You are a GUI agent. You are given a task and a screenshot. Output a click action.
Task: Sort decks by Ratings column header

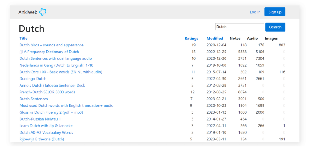[x=191, y=38]
